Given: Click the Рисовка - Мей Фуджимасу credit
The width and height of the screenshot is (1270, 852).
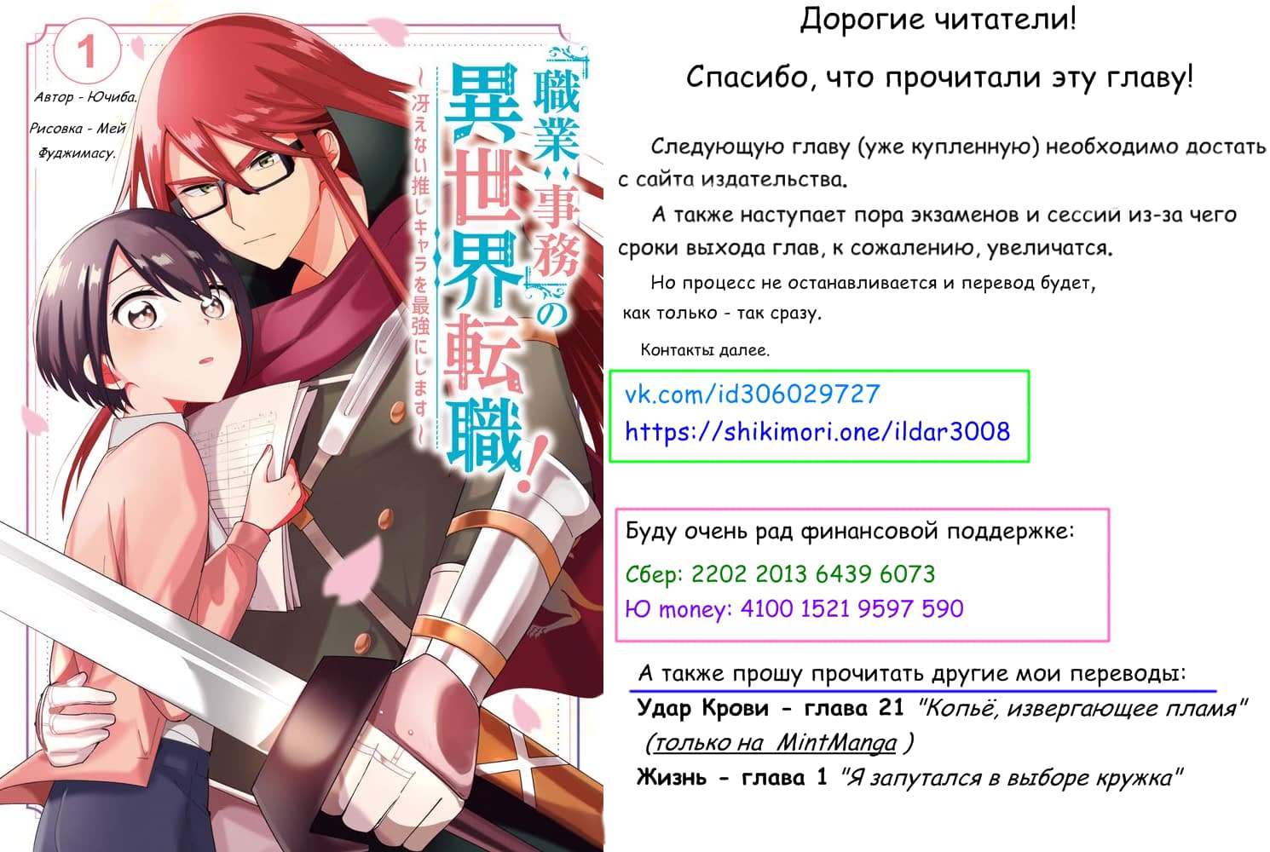Looking at the screenshot, I should click(77, 141).
